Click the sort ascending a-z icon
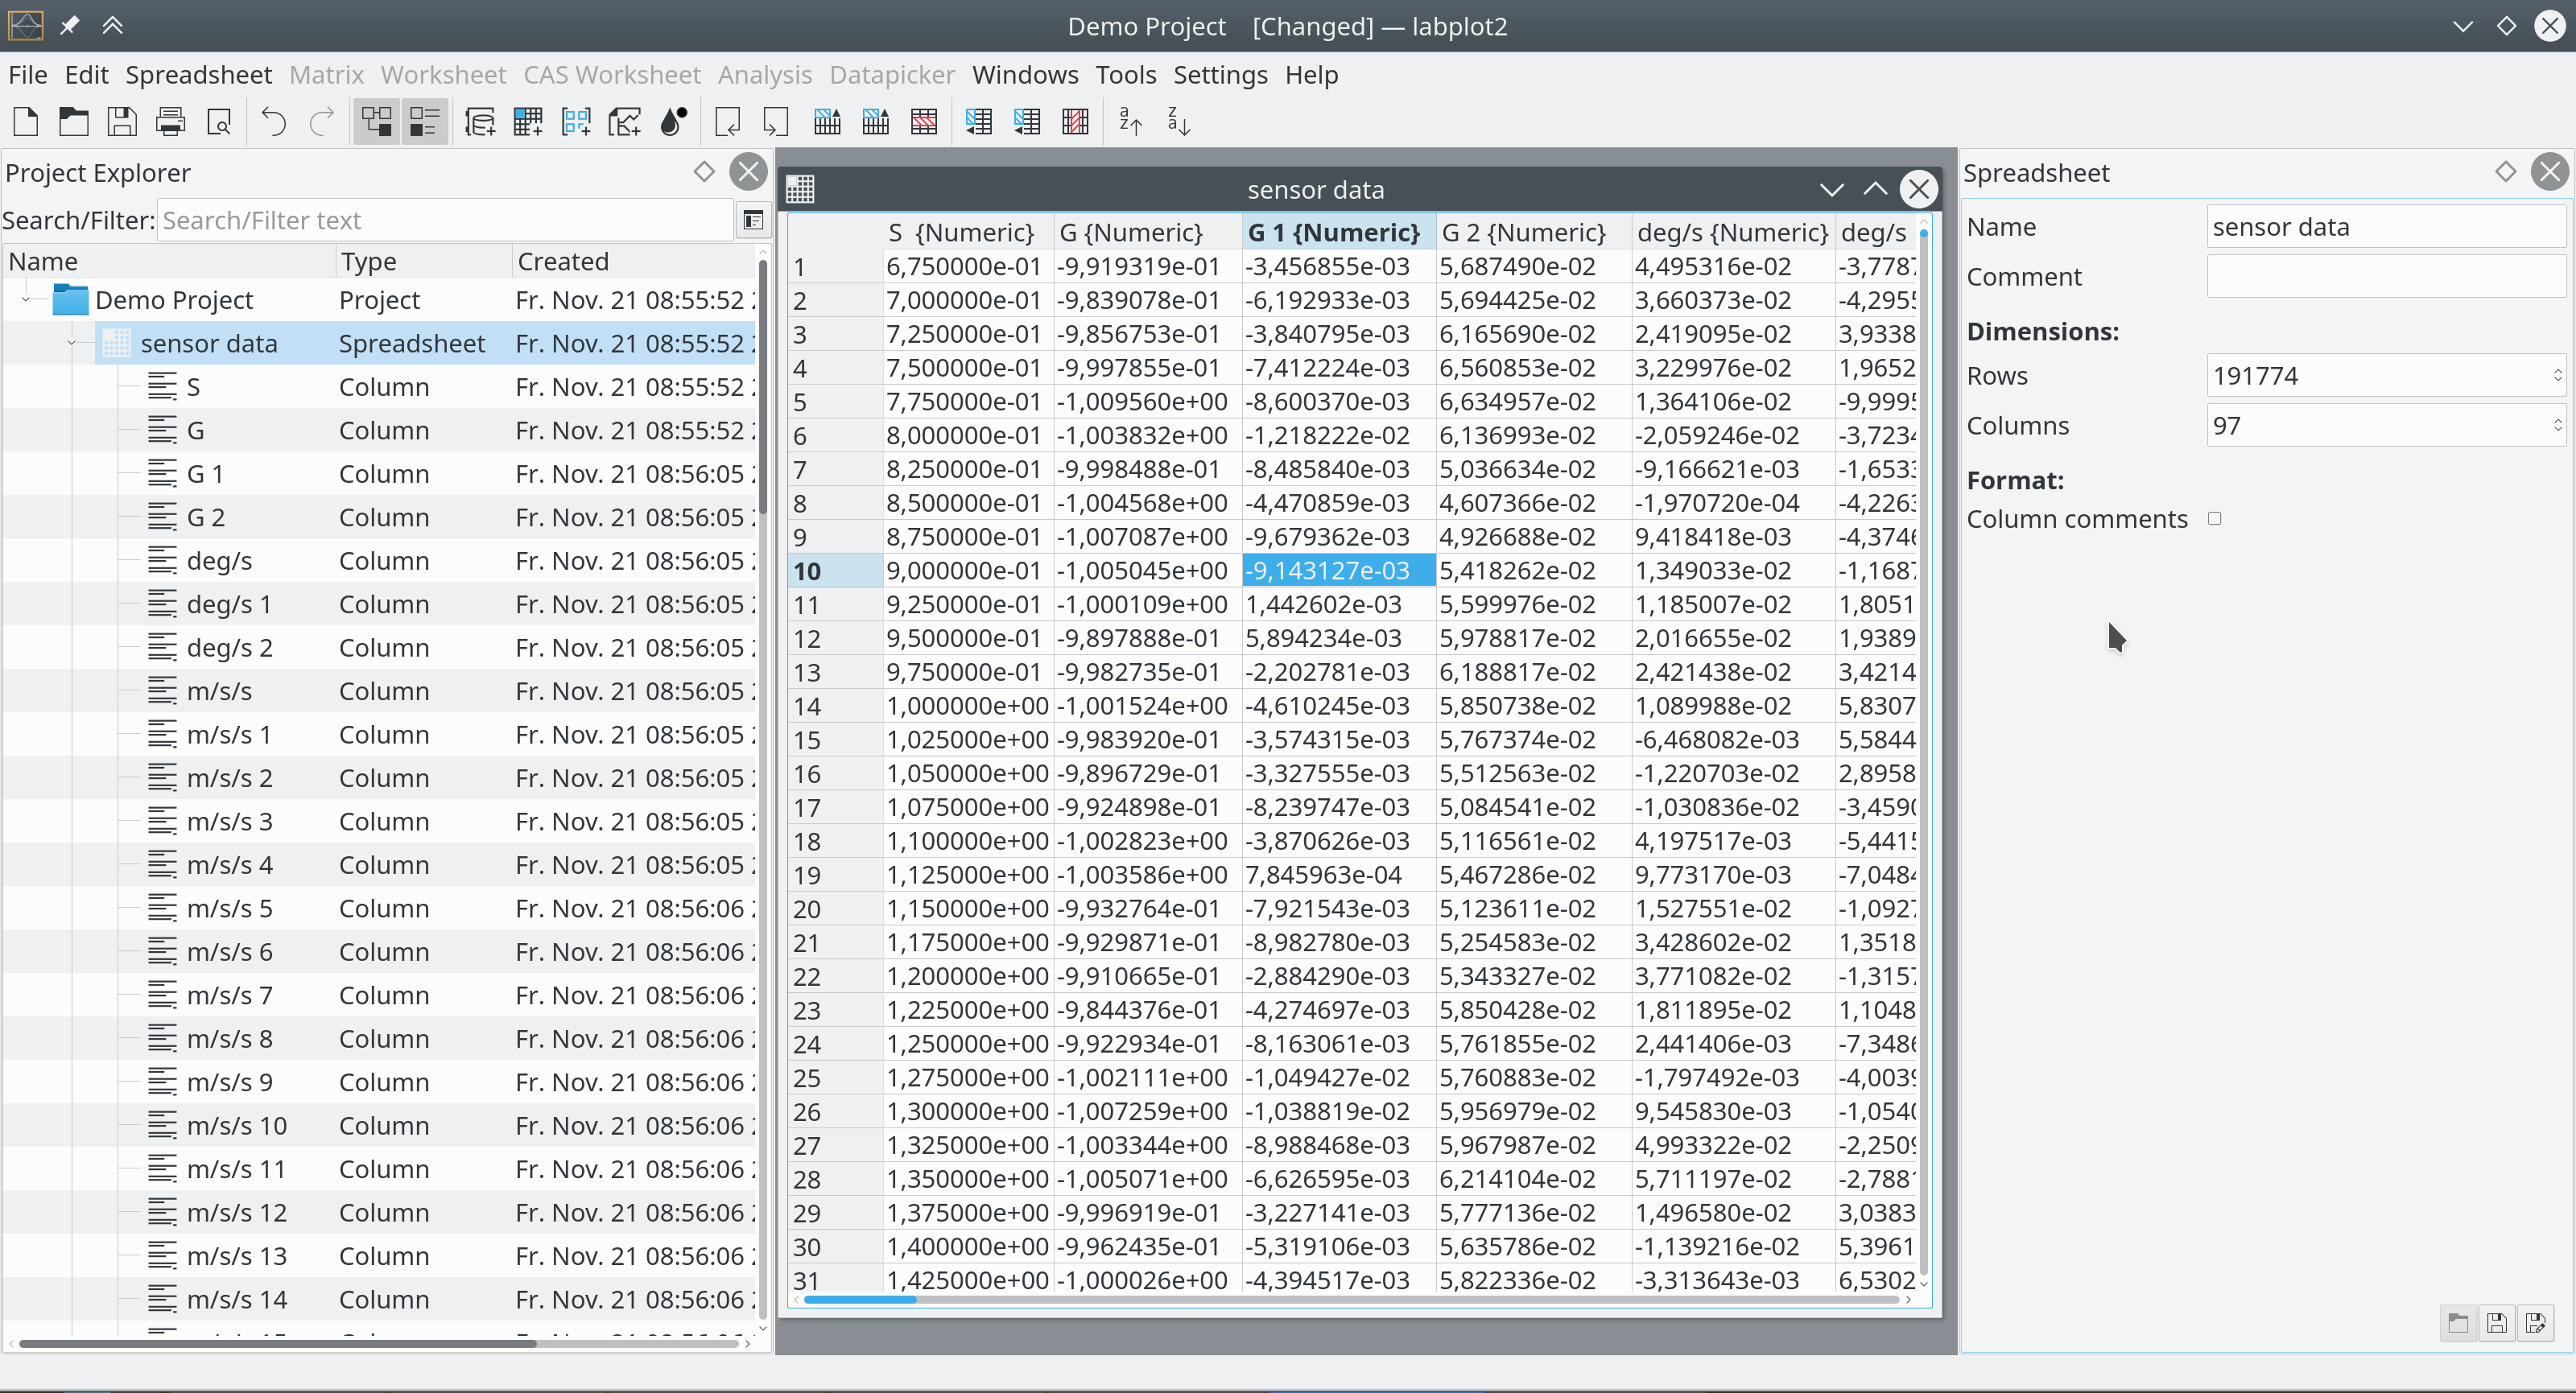Image resolution: width=2576 pixels, height=1393 pixels. (1130, 122)
